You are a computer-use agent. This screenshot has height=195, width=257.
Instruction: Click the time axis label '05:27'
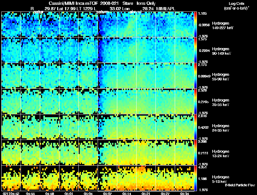tap(165, 193)
